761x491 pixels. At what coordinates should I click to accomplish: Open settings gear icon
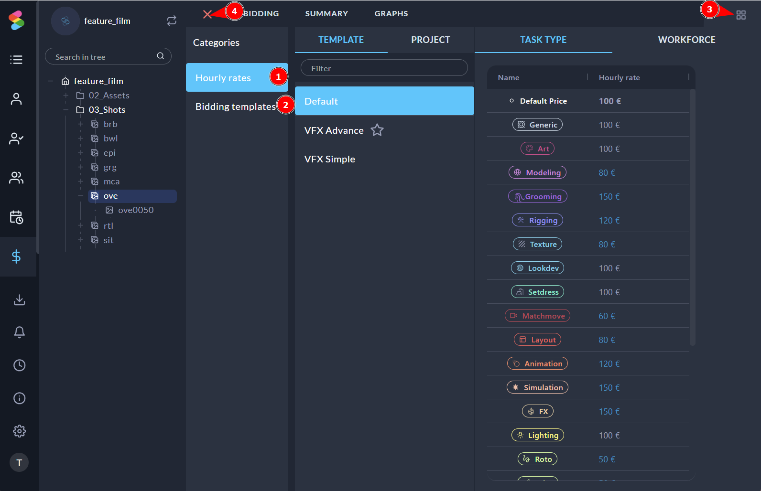19,431
